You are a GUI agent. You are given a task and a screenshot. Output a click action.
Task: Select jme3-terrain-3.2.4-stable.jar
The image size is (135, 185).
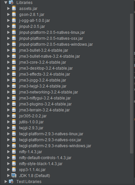[44, 110]
